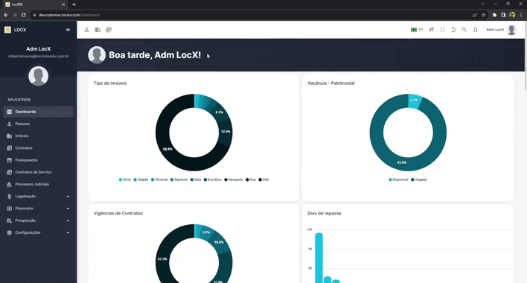
Task: Open search with the magnifier icon
Action: (x=464, y=30)
